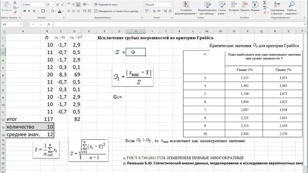Collapse the ribbon with chevron
This screenshot has width=308, height=173.
click(x=305, y=18)
